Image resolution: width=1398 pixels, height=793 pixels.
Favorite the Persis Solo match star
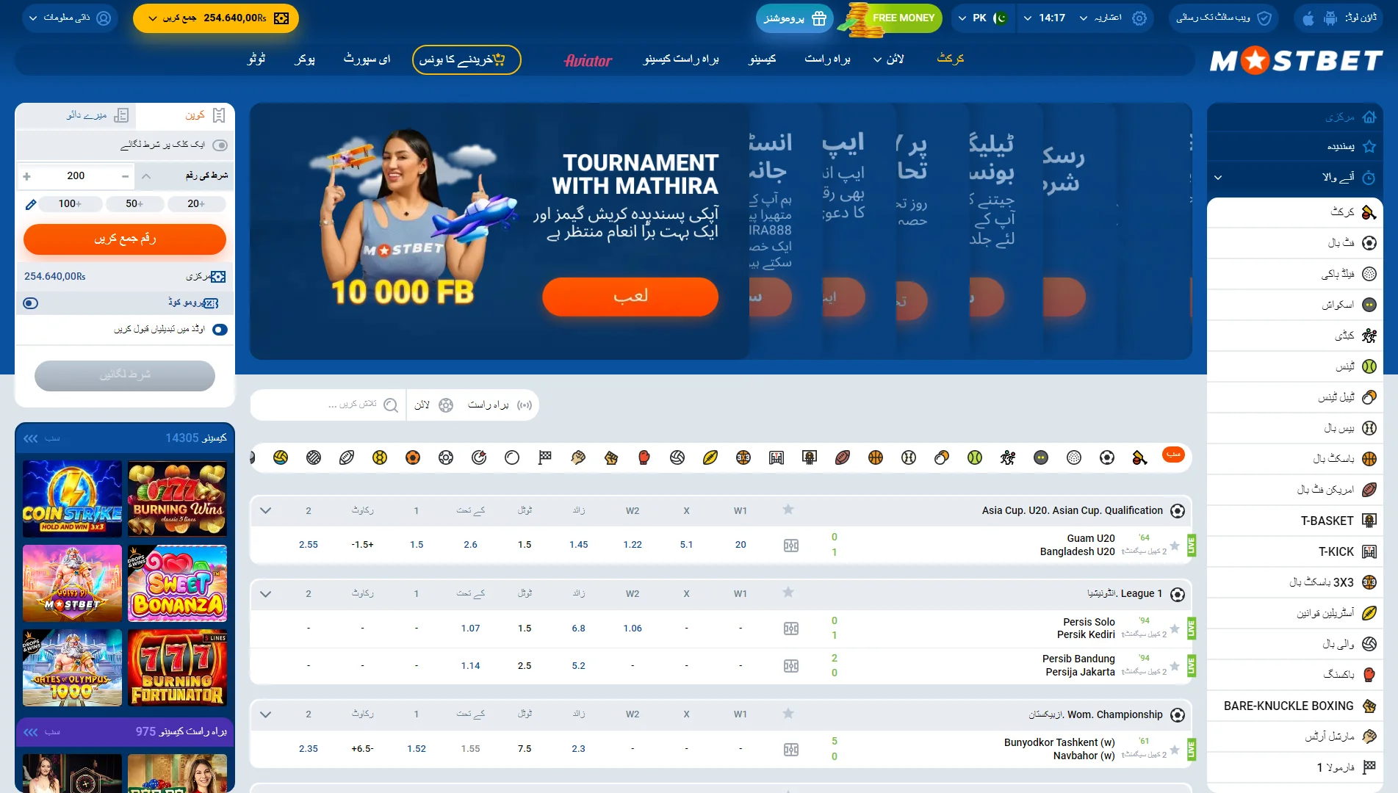coord(1175,629)
